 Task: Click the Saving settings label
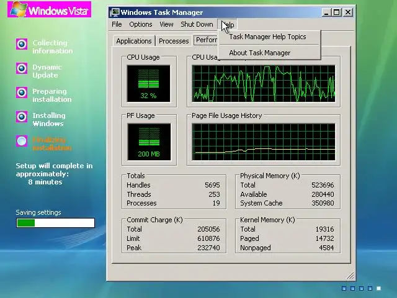tap(38, 212)
